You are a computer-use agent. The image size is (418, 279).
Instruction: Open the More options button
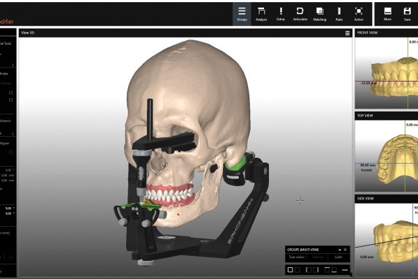point(387,13)
